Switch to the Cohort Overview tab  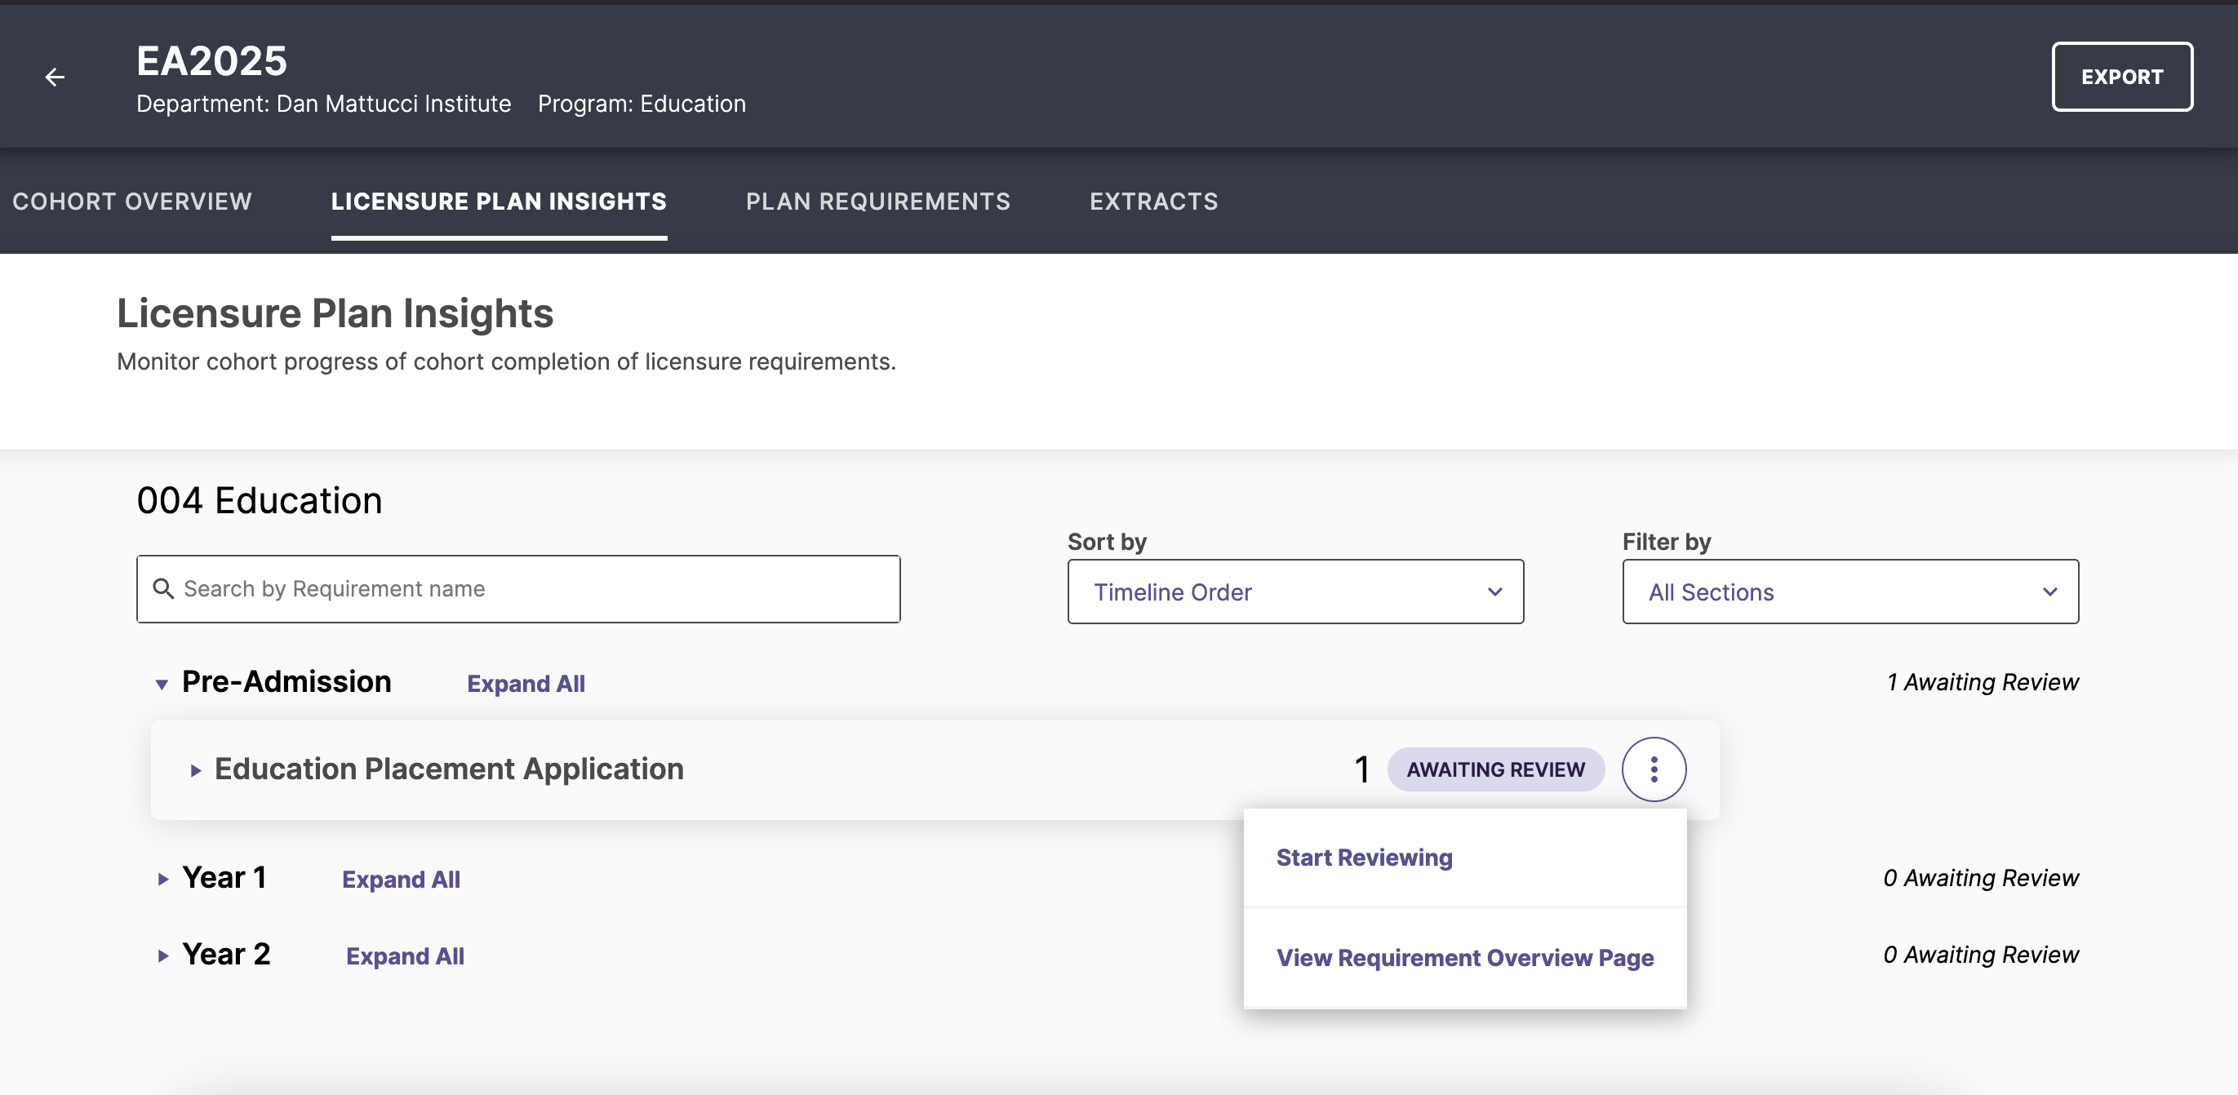click(132, 202)
